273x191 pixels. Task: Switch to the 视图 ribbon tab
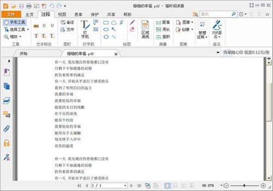click(x=62, y=15)
